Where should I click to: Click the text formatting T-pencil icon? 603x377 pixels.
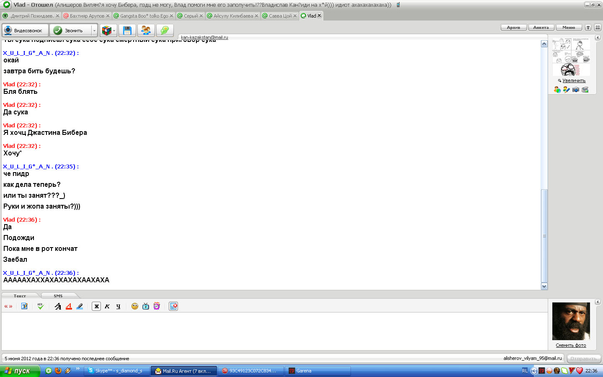pos(24,306)
